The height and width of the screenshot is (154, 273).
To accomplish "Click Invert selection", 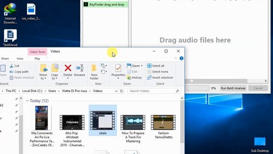I will pyautogui.click(x=160, y=77).
